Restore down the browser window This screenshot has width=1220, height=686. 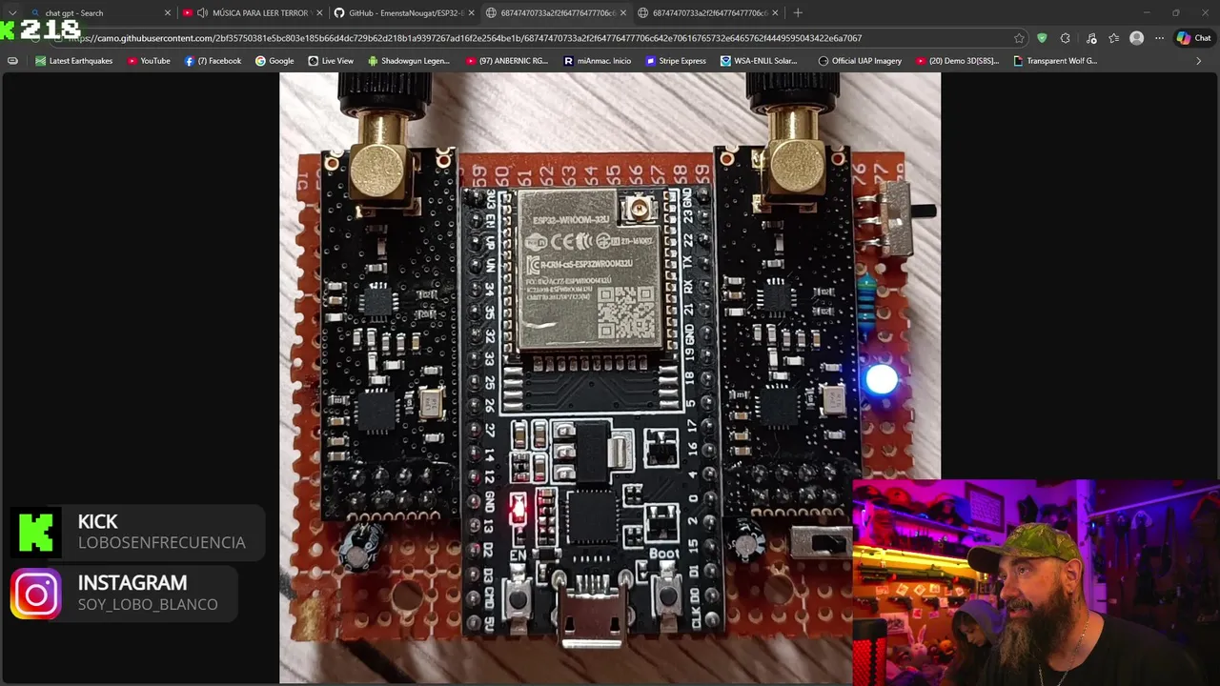tap(1176, 12)
